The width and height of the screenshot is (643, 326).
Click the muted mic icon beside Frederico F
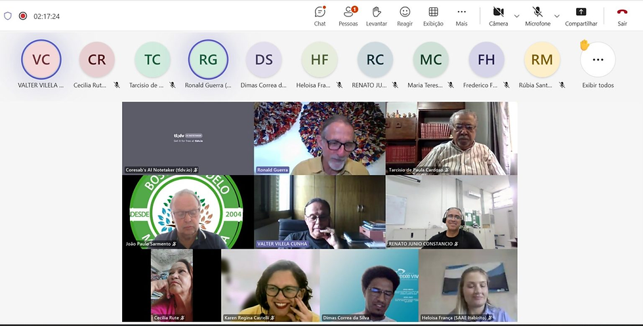(507, 85)
